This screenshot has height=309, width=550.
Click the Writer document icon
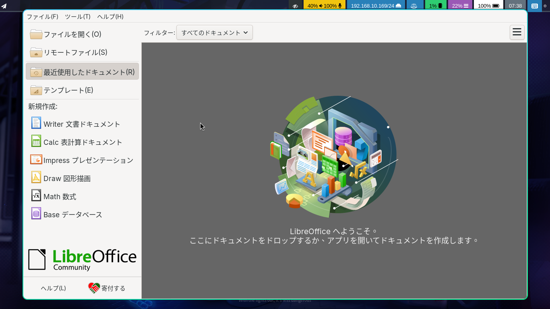click(x=36, y=123)
